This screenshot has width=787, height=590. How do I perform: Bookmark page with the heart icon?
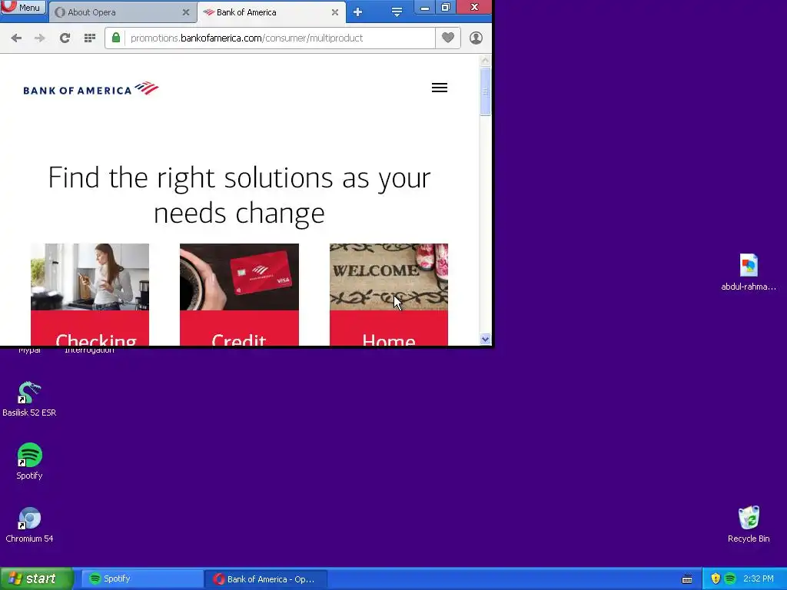(x=448, y=38)
